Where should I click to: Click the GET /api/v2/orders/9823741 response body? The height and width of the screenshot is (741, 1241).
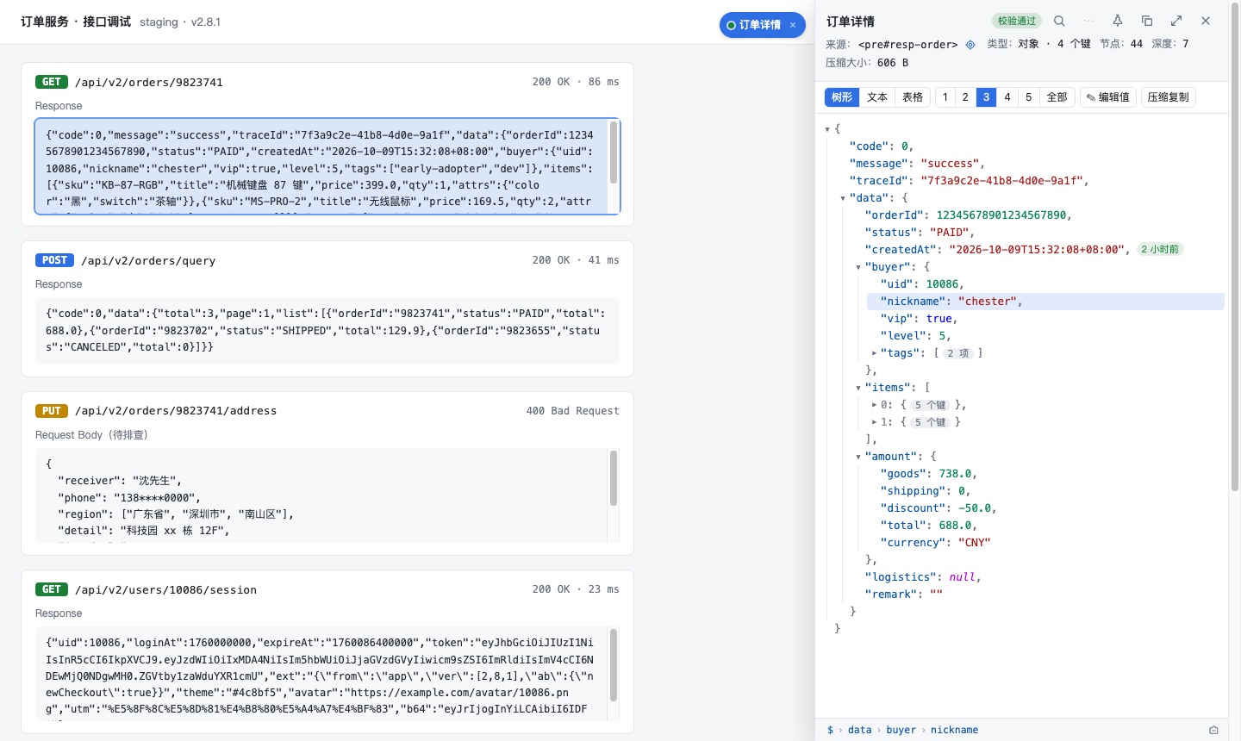tap(327, 166)
